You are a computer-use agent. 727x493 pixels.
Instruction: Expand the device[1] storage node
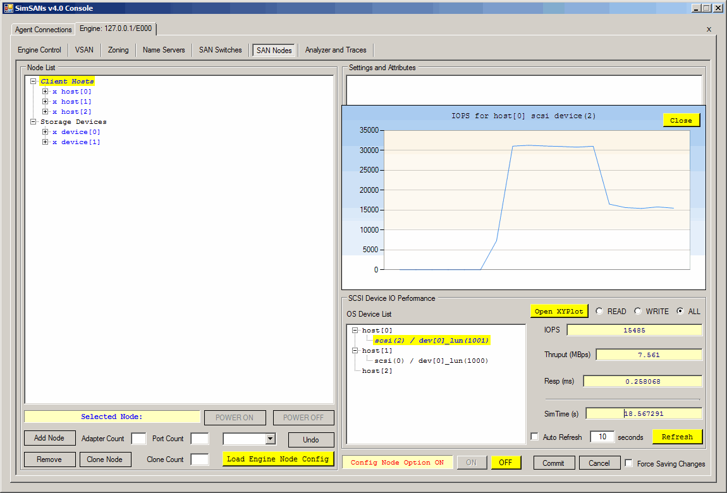pos(46,142)
